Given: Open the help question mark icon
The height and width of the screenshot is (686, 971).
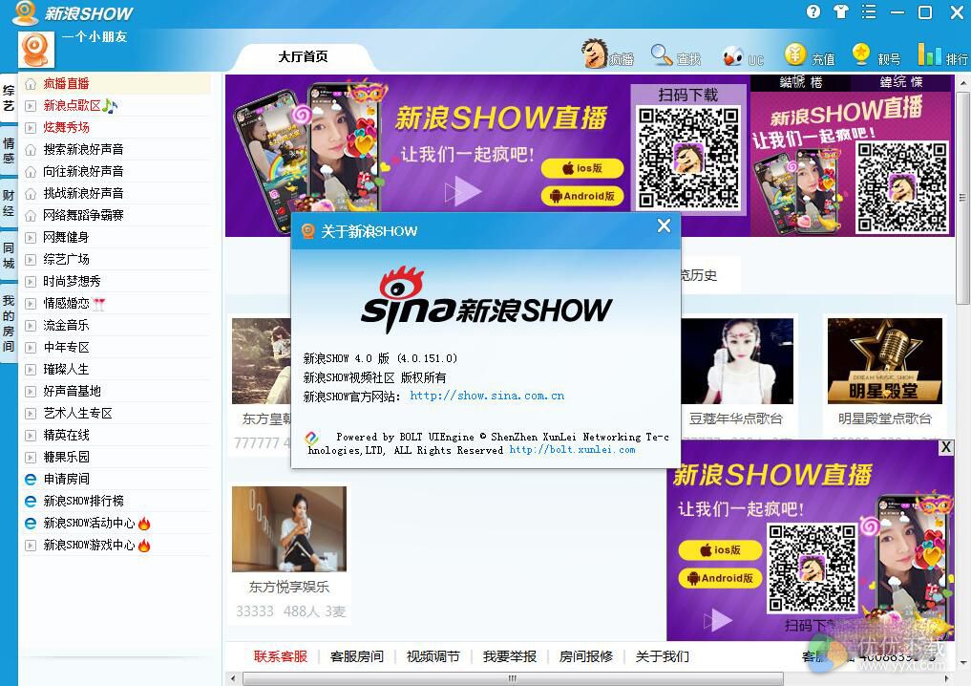Looking at the screenshot, I should [813, 11].
